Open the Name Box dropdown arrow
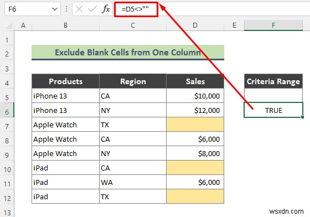 click(55, 9)
